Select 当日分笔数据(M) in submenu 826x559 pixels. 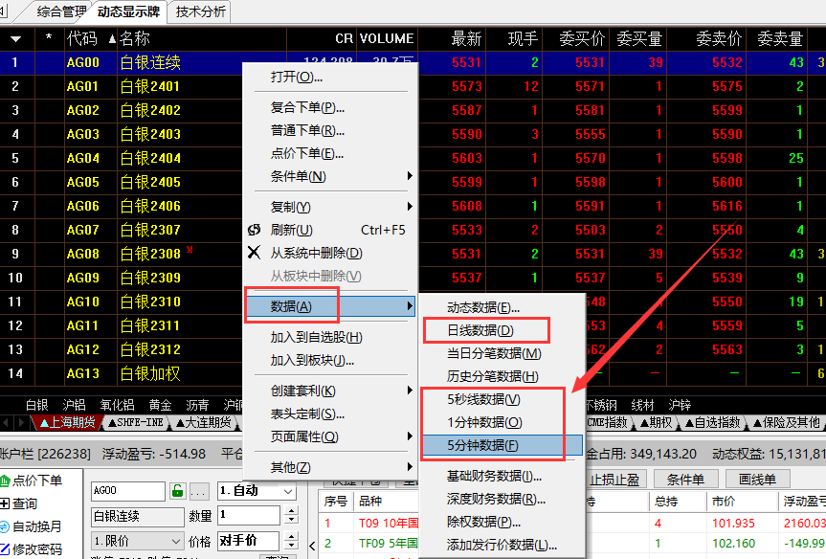(x=502, y=353)
